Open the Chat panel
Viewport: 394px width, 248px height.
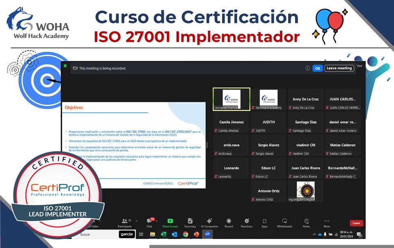coord(149,223)
